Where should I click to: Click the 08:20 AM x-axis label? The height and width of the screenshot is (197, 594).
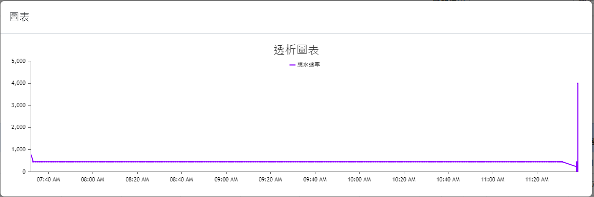point(137,179)
